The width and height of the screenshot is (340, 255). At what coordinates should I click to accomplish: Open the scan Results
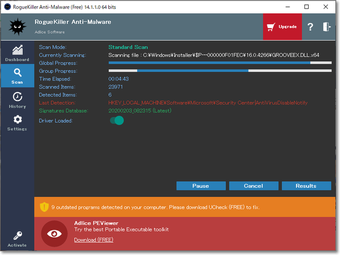(306, 186)
